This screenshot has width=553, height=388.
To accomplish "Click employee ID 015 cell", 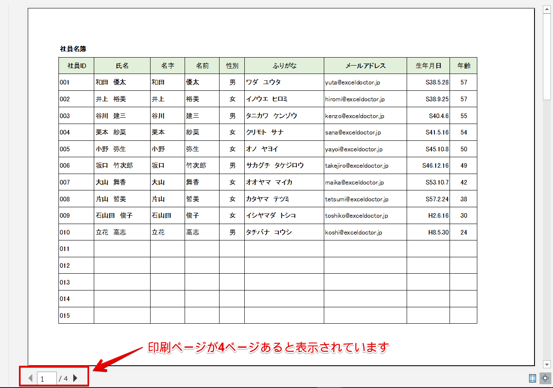I will [x=77, y=315].
